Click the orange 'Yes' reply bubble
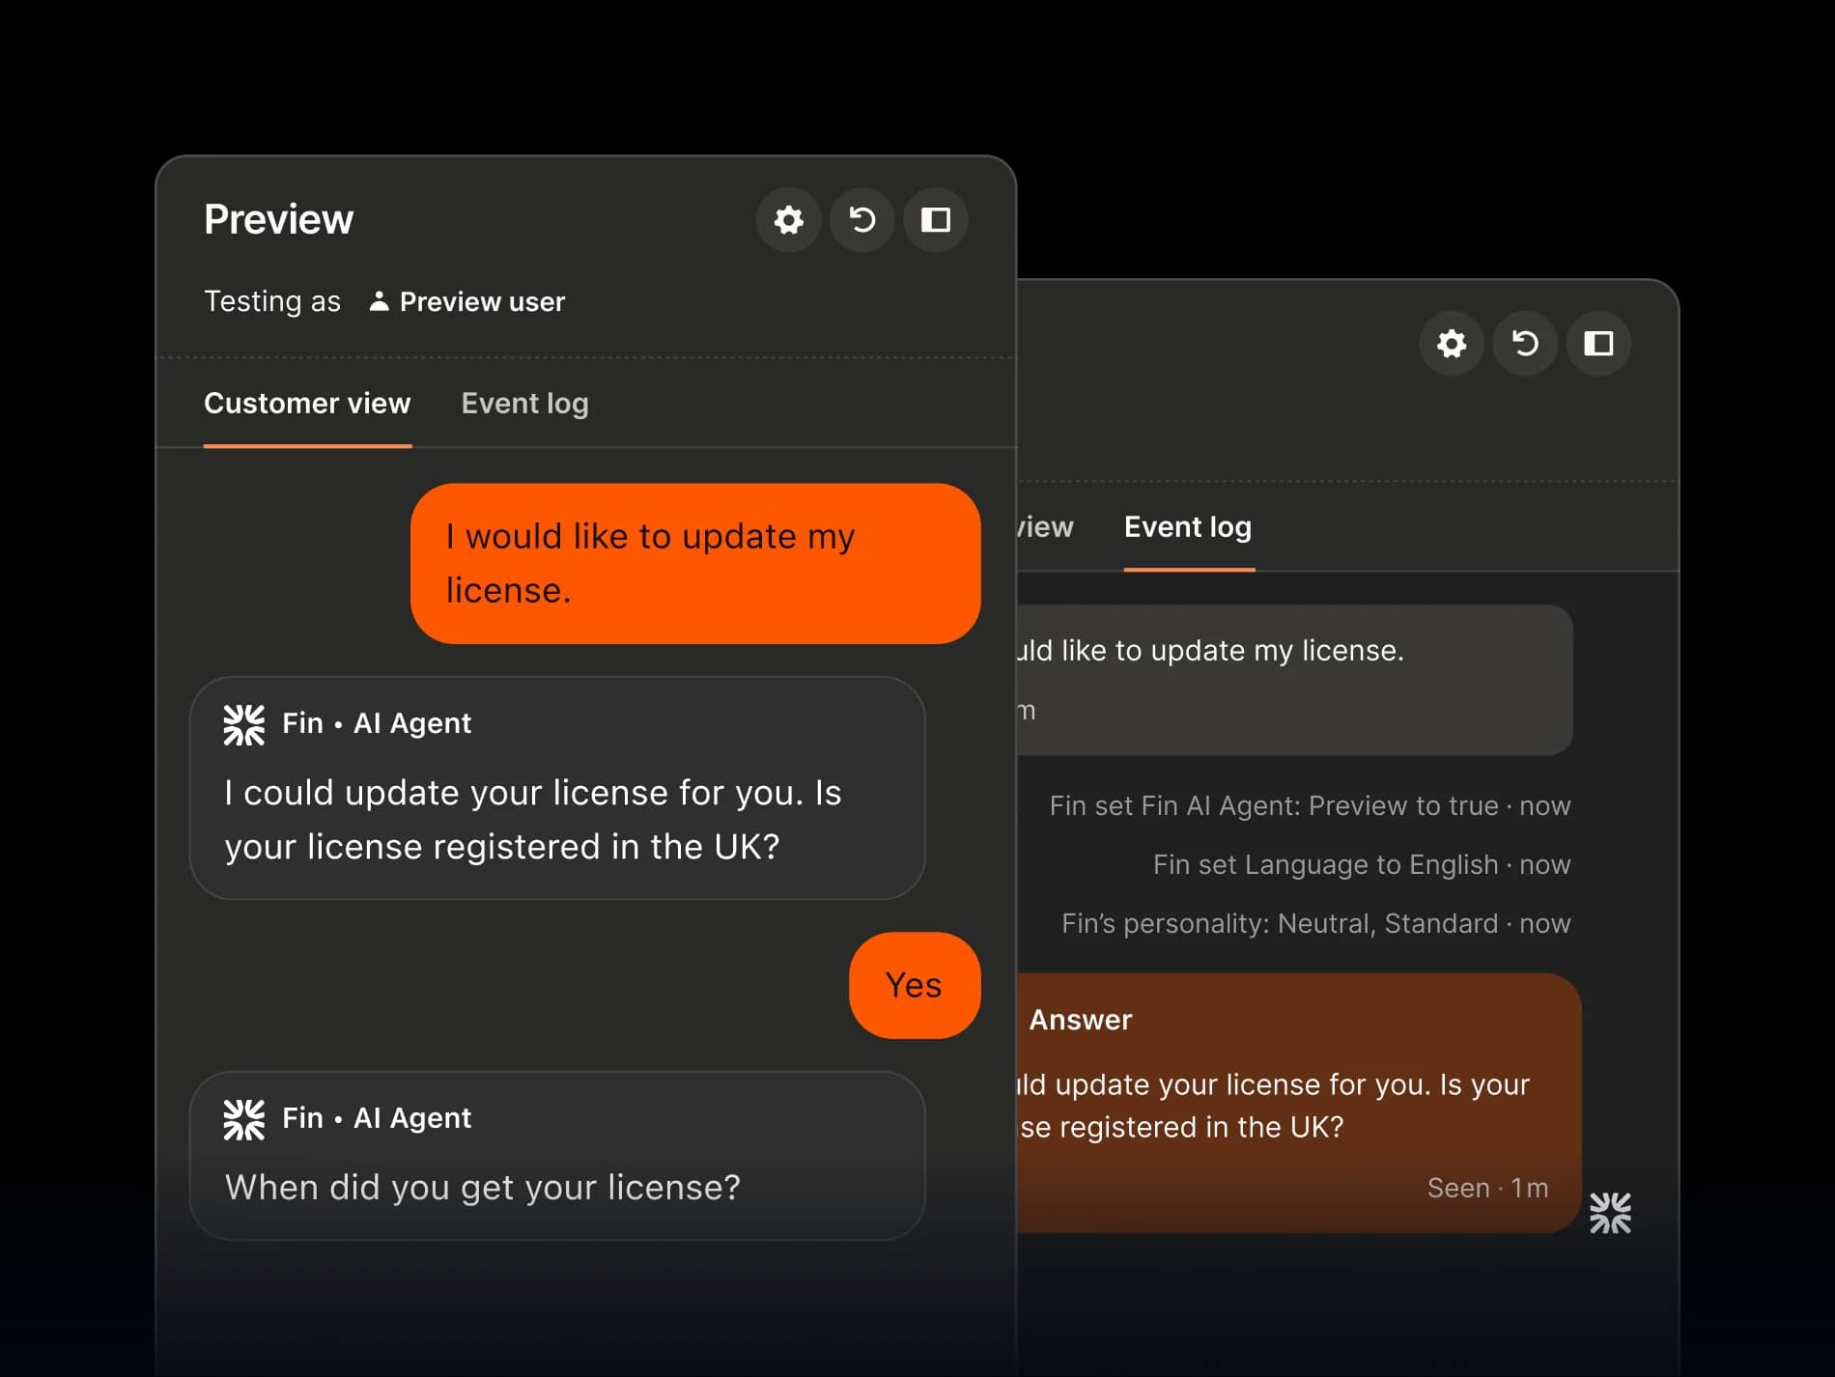1835x1377 pixels. 915,985
